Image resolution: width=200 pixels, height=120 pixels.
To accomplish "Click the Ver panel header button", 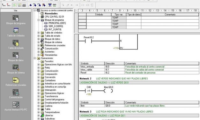I will click(x=16, y=11).
